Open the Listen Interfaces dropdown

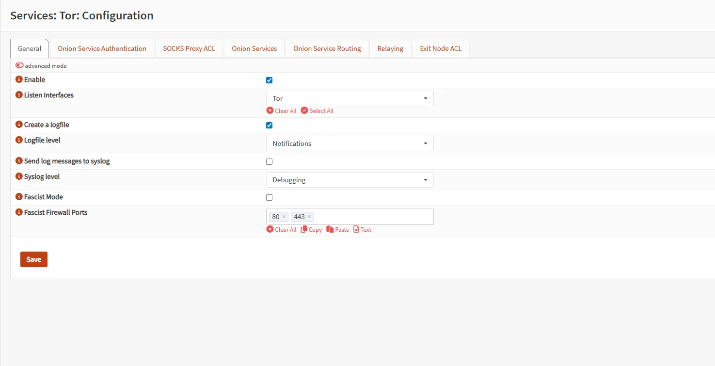(x=350, y=98)
